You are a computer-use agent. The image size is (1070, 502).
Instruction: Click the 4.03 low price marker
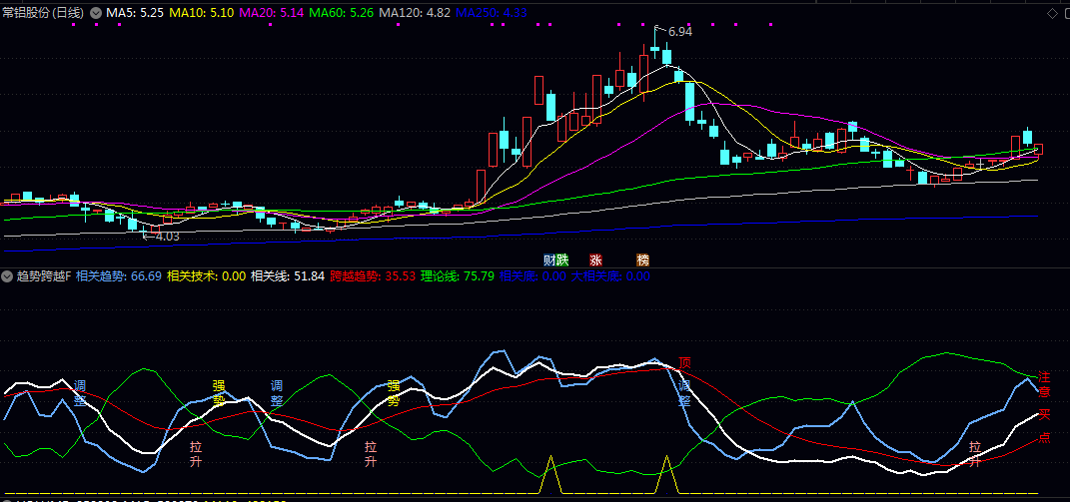pos(166,237)
